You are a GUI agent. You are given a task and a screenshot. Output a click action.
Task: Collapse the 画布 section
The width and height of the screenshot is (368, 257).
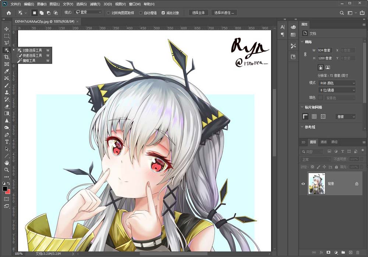pyautogui.click(x=302, y=42)
